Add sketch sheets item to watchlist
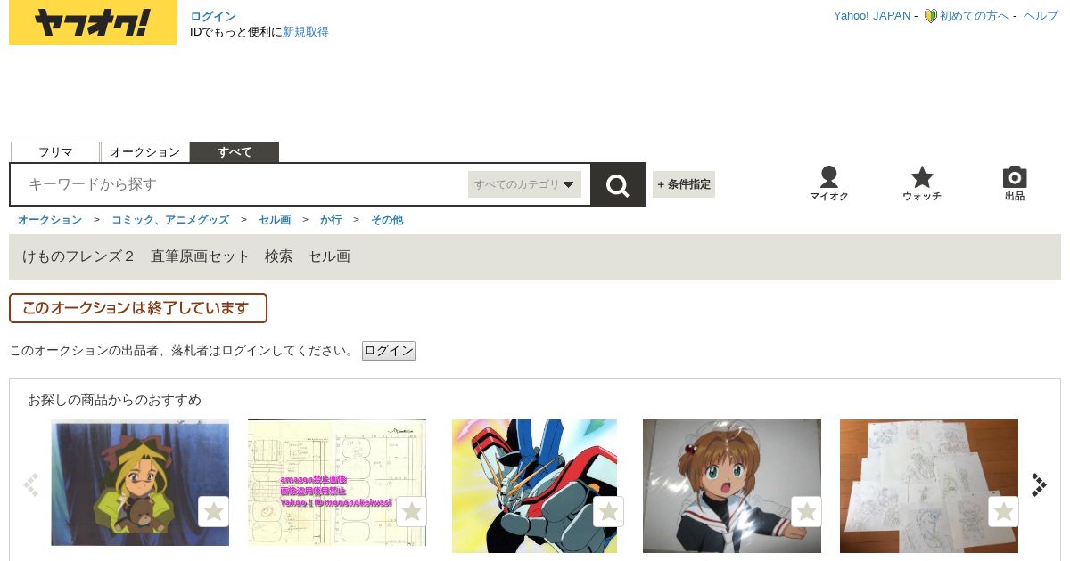Viewport: 1070px width, 561px height. pyautogui.click(x=1003, y=512)
